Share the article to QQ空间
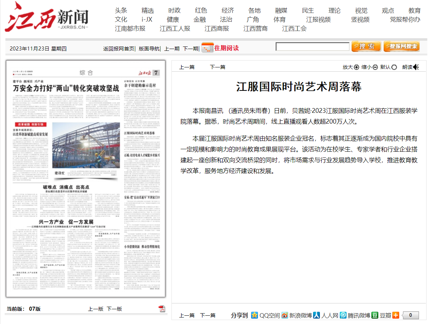The image size is (428, 324). [255, 315]
